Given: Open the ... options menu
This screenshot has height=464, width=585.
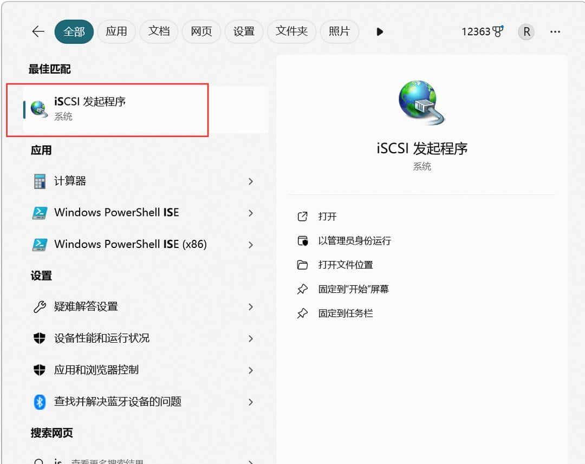Looking at the screenshot, I should (555, 31).
